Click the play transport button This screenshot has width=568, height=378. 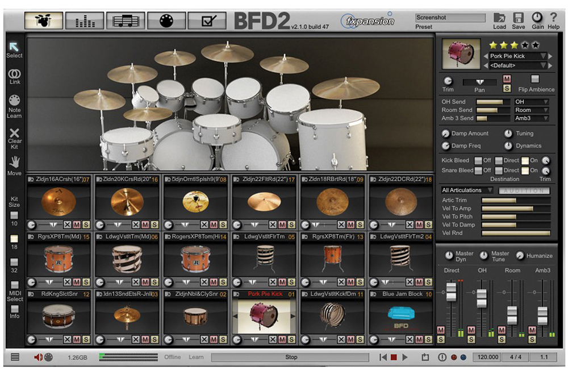tap(405, 358)
